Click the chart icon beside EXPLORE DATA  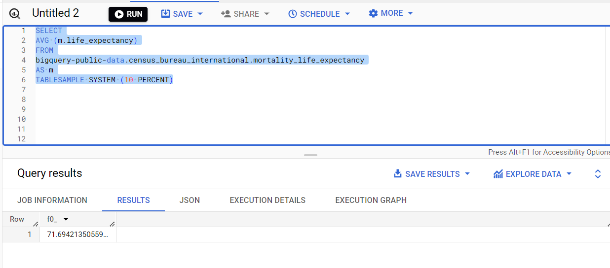(498, 174)
